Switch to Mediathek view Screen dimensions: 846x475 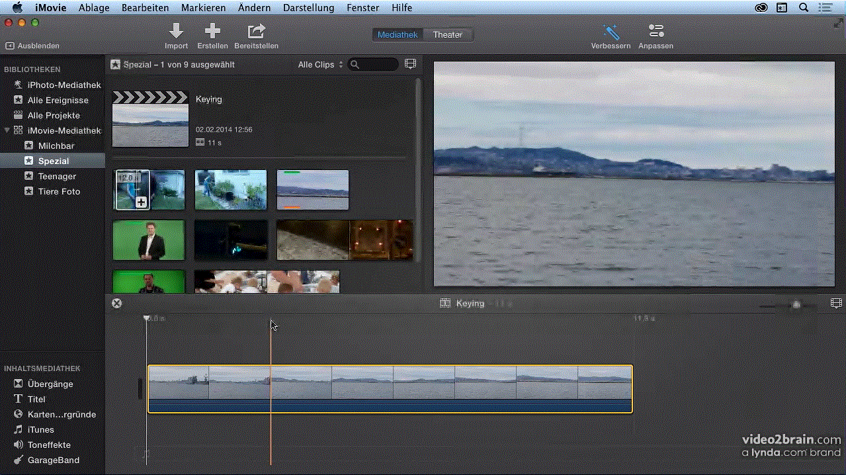point(398,34)
